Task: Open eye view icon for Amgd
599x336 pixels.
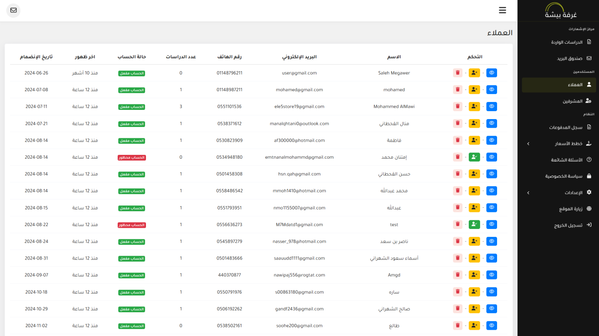Action: click(492, 275)
